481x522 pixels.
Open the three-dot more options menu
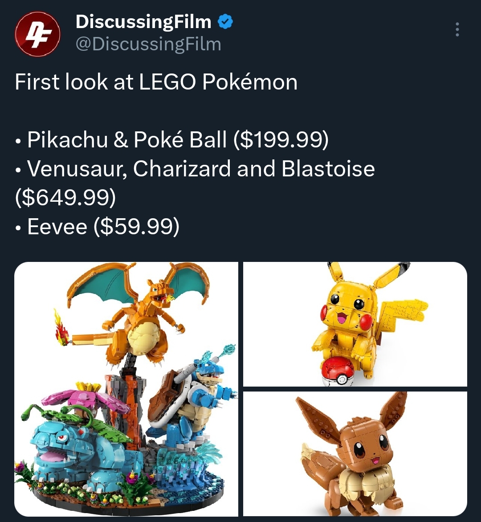[x=457, y=30]
